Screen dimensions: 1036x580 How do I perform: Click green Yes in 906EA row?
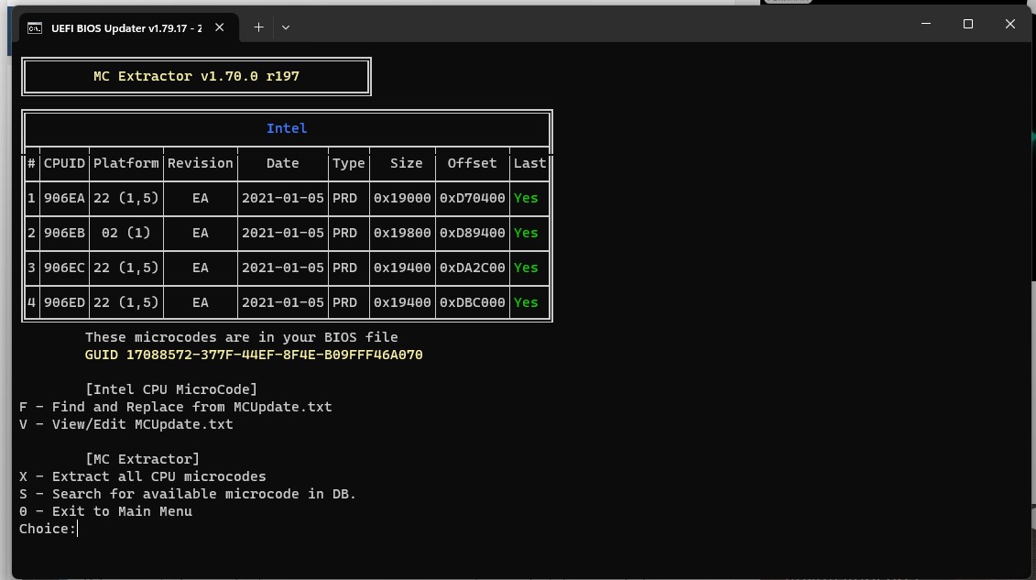526,198
